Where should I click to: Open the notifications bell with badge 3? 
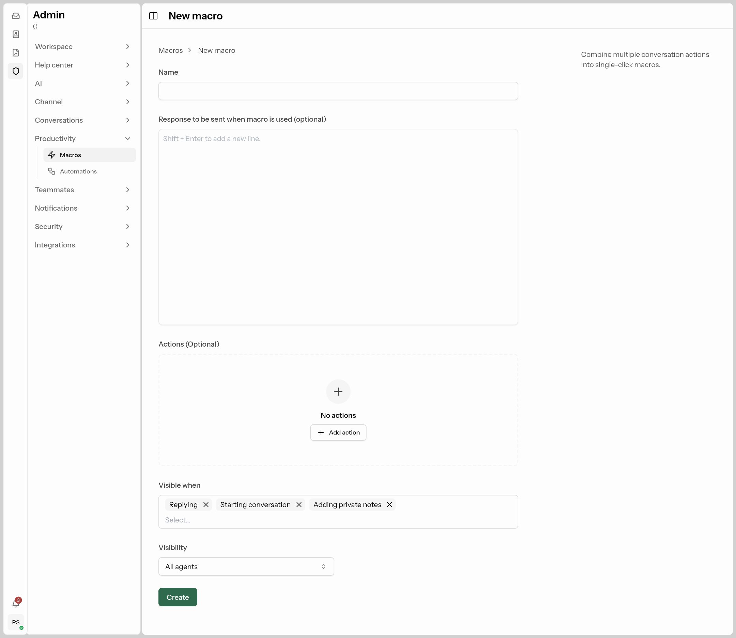16,603
